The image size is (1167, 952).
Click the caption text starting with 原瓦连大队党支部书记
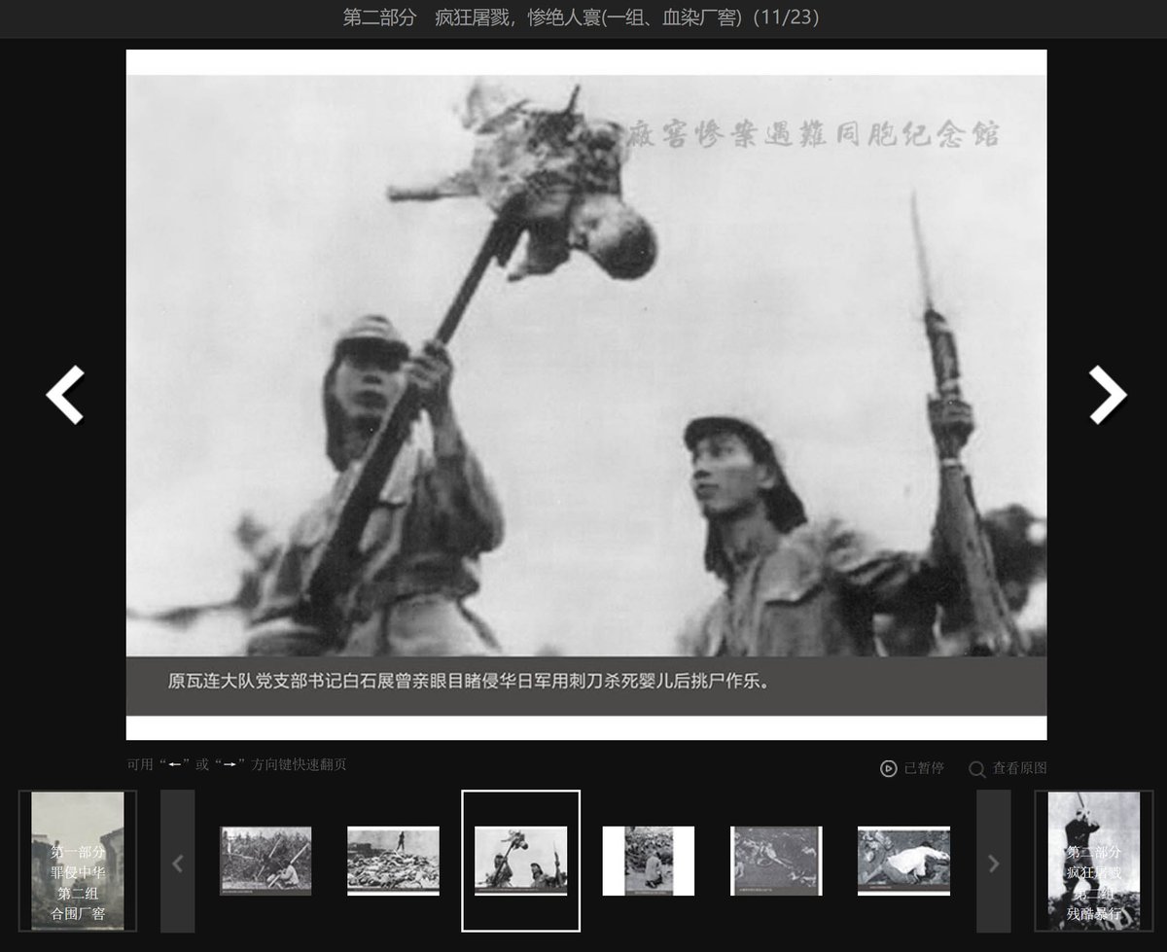point(469,681)
